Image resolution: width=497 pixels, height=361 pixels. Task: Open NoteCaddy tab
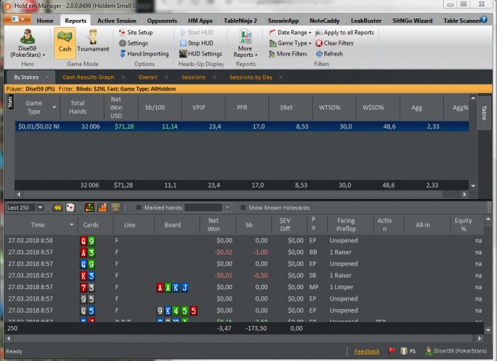324,21
